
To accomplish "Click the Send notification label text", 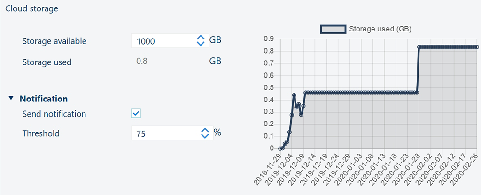I will tap(54, 114).
